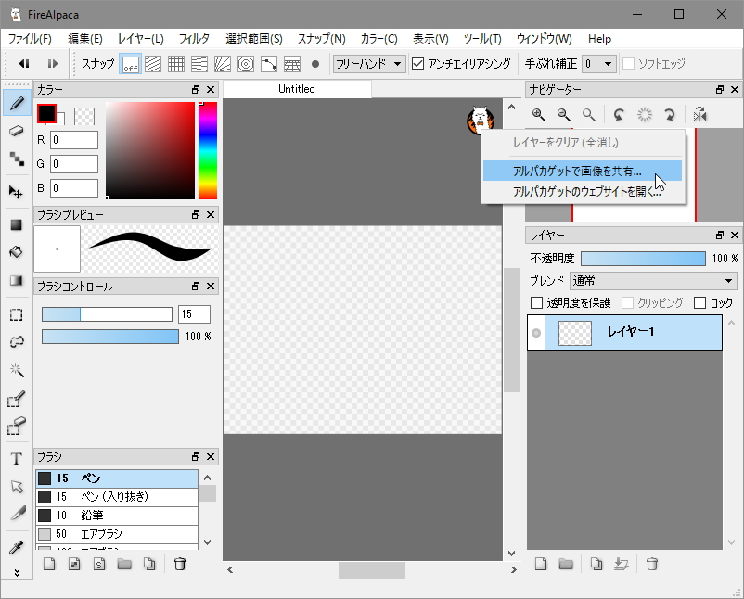Open the フリーハンド dropdown

click(x=369, y=64)
